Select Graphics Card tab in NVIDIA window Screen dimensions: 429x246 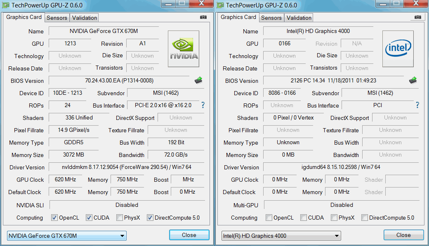pos(24,17)
